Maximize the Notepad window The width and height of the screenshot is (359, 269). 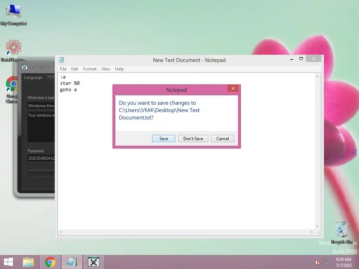click(x=301, y=59)
